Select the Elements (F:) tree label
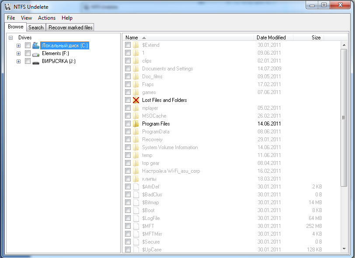Image resolution: width=355 pixels, height=258 pixels. (56, 53)
